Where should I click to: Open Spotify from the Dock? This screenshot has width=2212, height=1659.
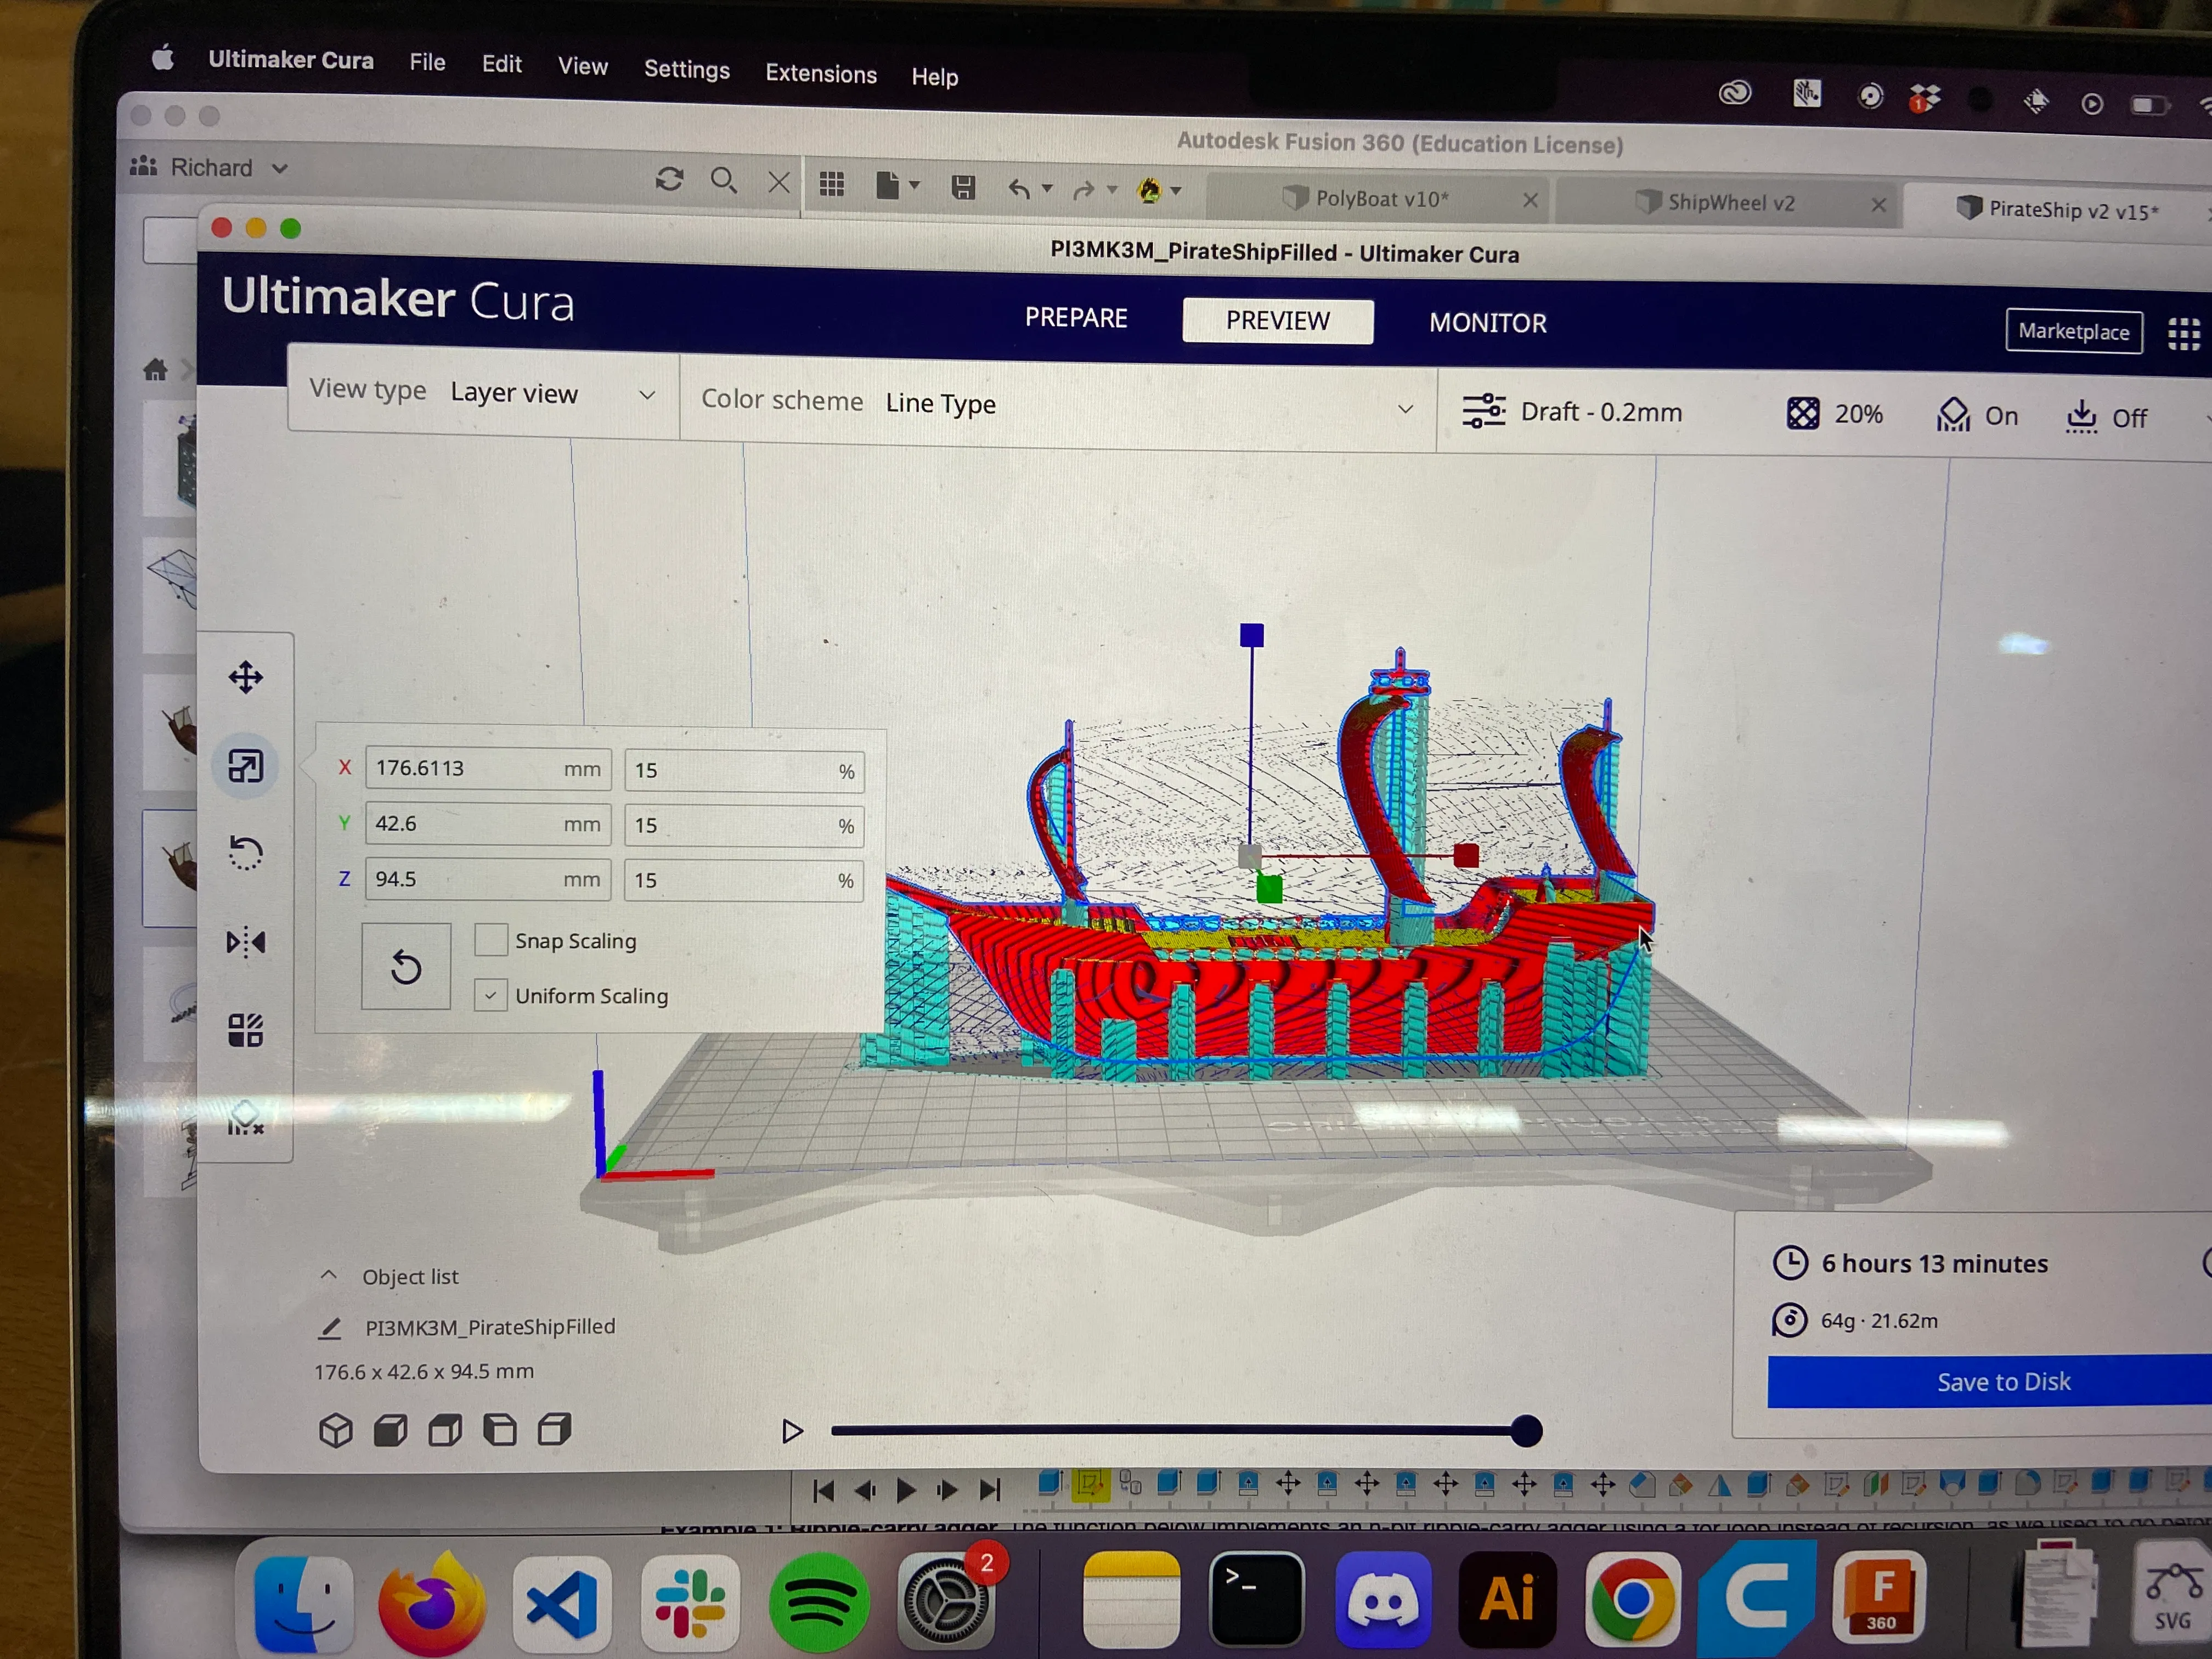point(819,1602)
